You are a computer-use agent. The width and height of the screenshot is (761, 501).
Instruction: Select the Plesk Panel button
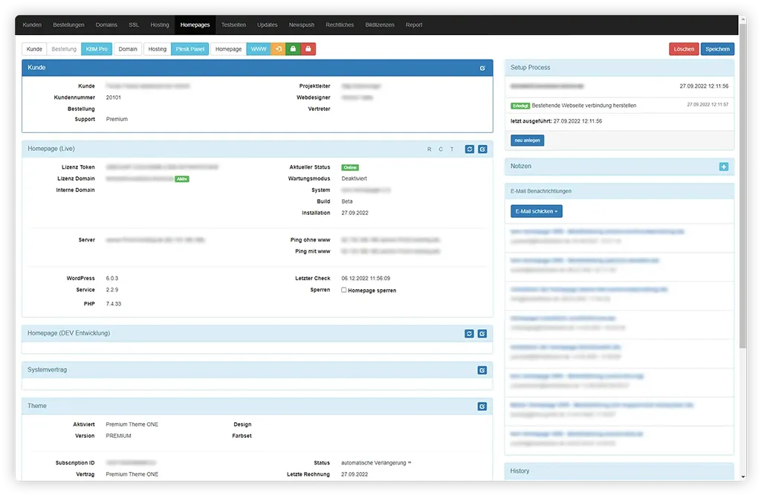pyautogui.click(x=190, y=49)
